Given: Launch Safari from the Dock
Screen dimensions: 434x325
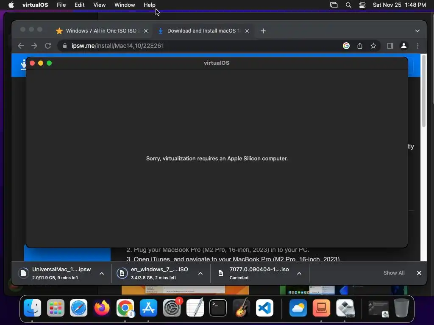Looking at the screenshot, I should tap(78, 308).
